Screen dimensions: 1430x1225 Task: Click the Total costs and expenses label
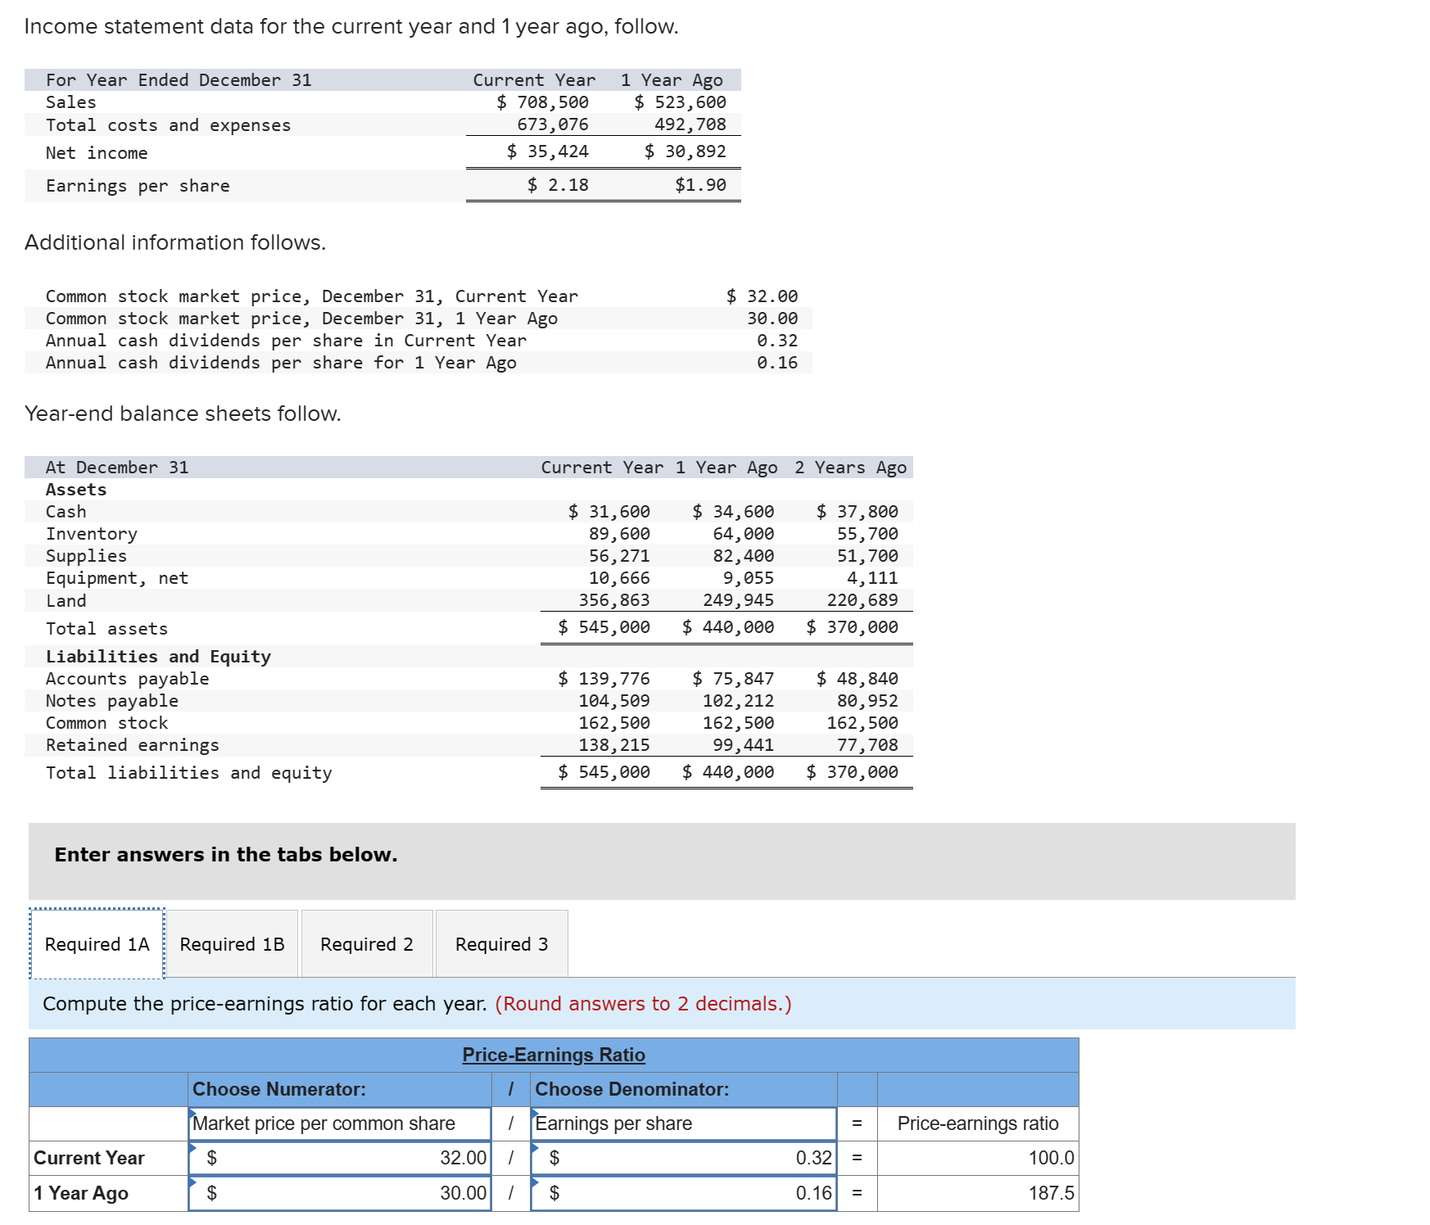click(168, 125)
